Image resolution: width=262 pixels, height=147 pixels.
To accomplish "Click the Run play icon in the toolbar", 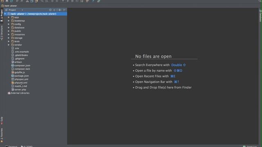I will [x=68, y=1].
